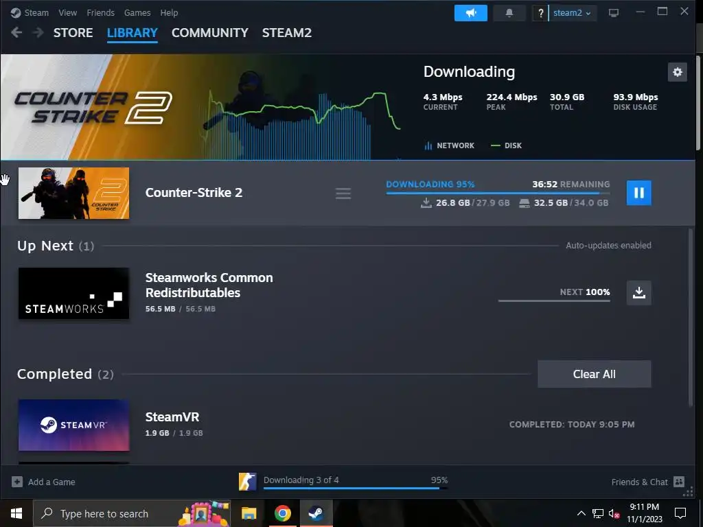Click the Windows search box
Screen dimensions: 703x527
pos(132,513)
